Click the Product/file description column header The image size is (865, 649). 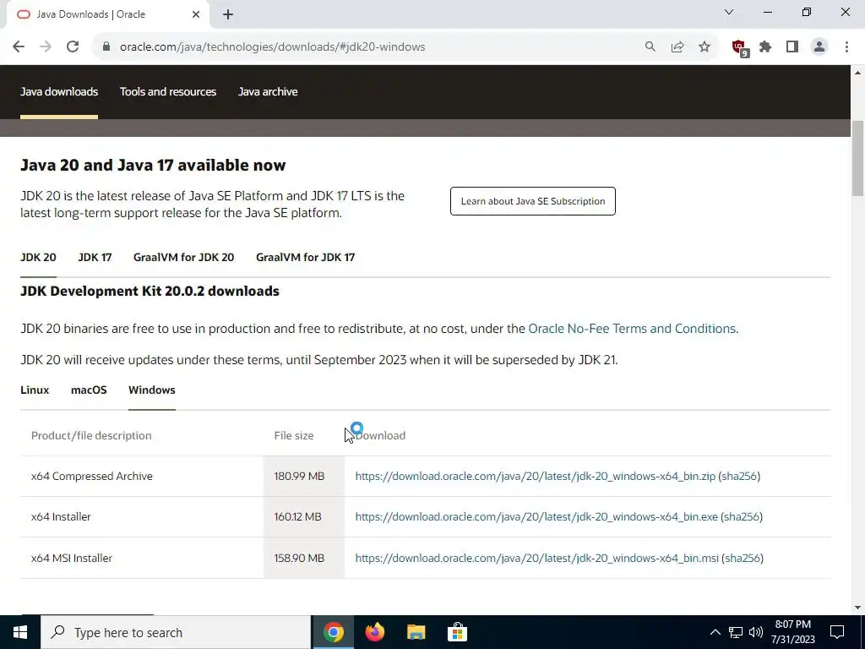pos(91,435)
